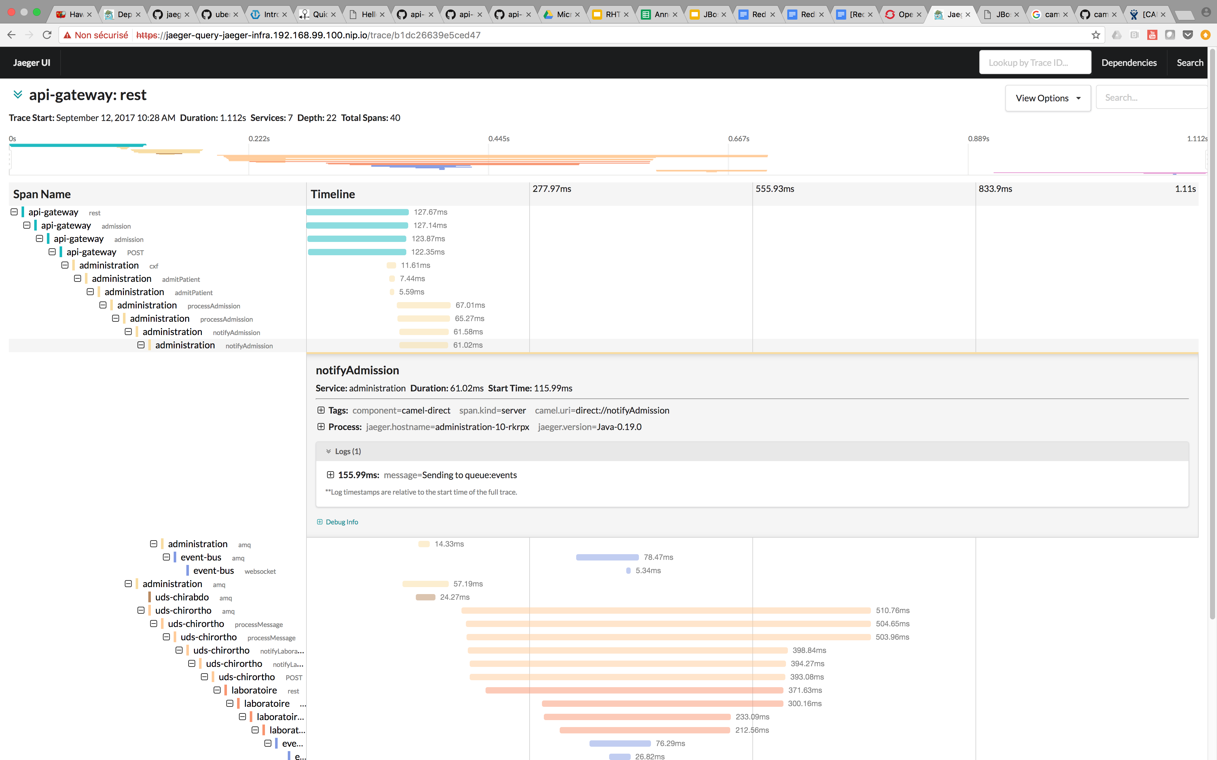Click the double chevron beside the trace title
The image size is (1217, 760).
tap(18, 94)
